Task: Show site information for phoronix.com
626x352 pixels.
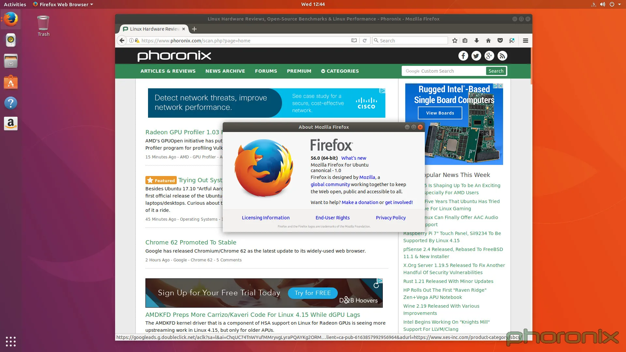Action: pos(131,40)
